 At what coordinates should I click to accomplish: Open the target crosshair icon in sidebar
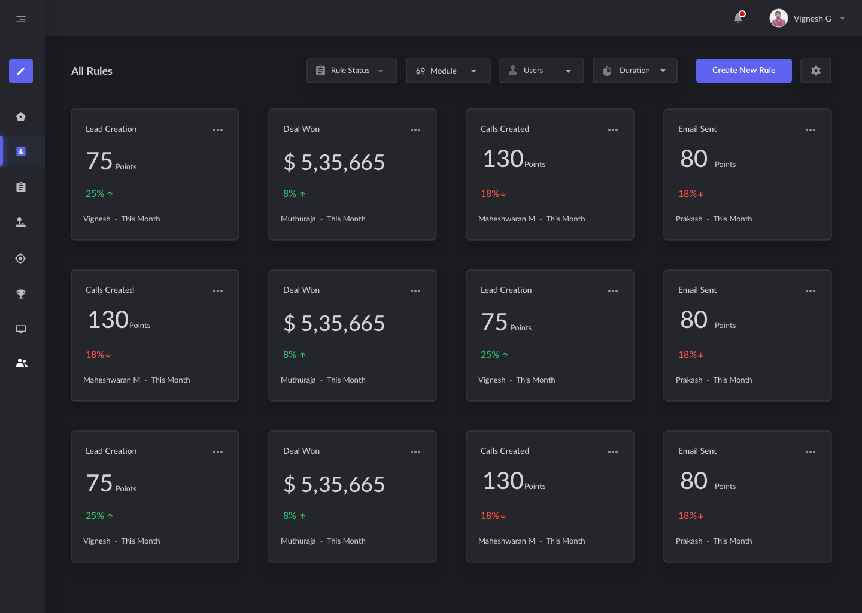[x=21, y=259]
